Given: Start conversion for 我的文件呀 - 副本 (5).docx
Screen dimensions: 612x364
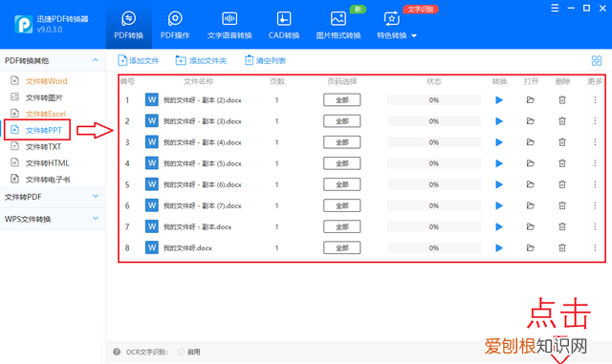Looking at the screenshot, I should 499,163.
